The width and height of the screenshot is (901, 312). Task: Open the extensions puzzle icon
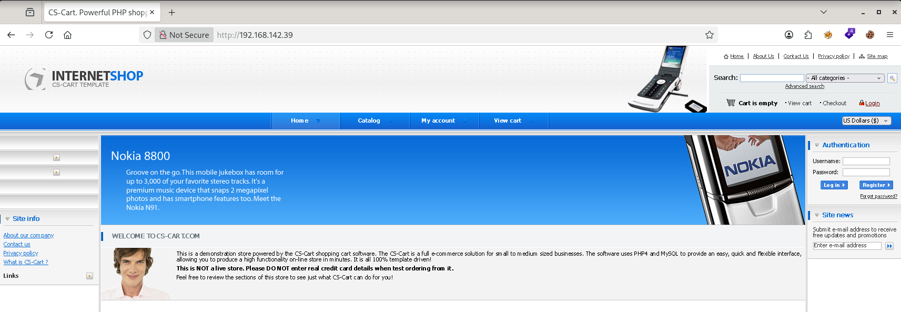808,35
